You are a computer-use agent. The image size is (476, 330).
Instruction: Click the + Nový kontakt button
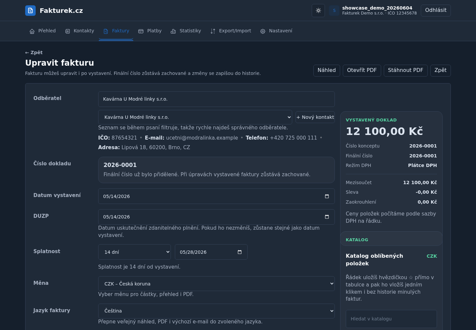point(315,117)
